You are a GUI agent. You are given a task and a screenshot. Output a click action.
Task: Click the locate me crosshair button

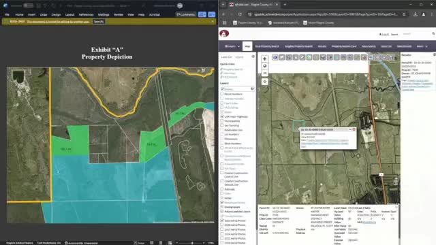point(265,82)
